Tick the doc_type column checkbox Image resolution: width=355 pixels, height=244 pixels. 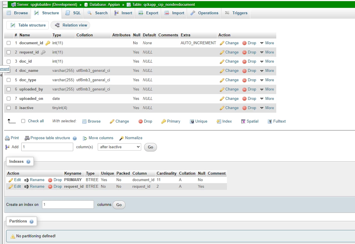tap(8, 80)
